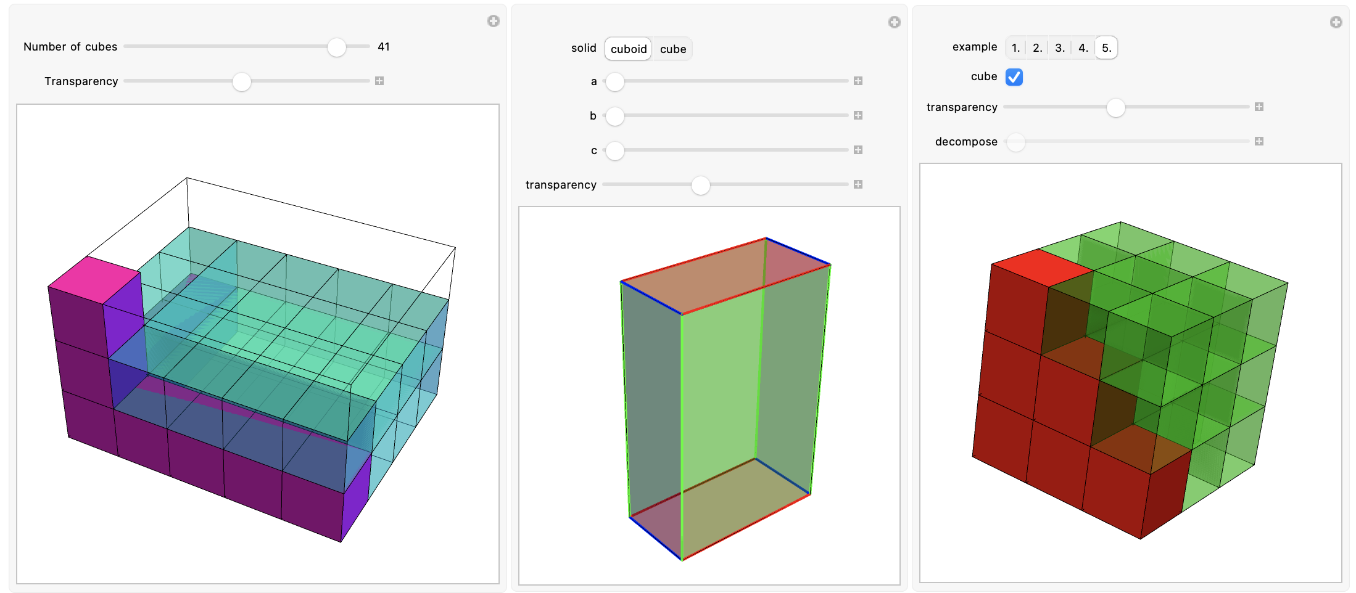
Task: Select the cube solid option
Action: tap(672, 49)
